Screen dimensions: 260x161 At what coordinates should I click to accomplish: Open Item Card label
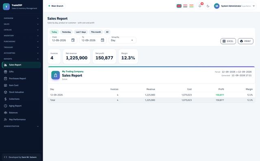coord(13,85)
